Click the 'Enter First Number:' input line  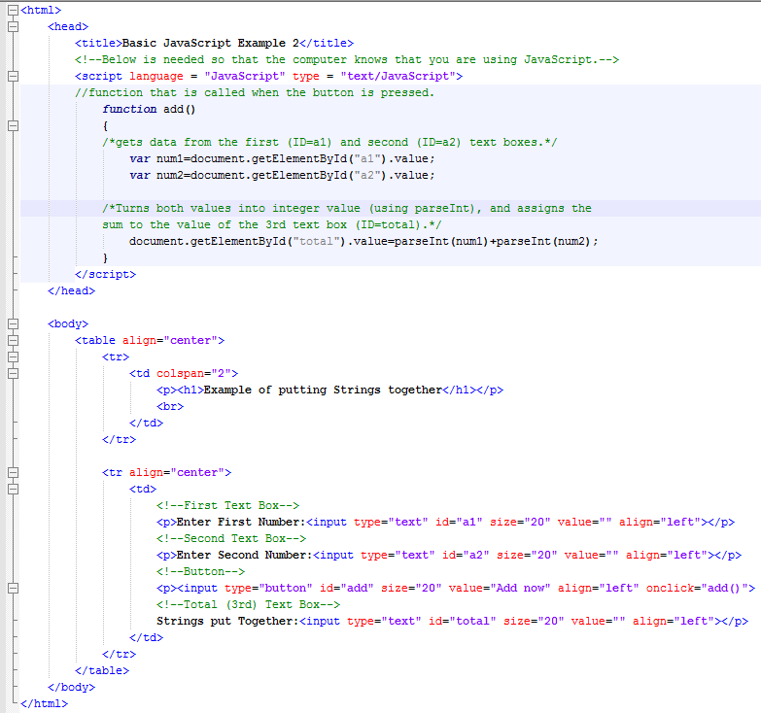tap(445, 522)
